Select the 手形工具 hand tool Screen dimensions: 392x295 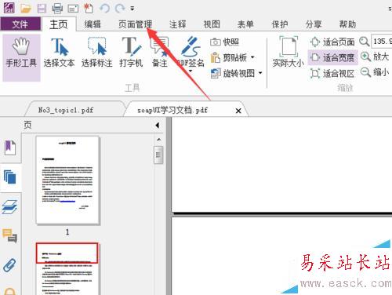click(x=21, y=57)
